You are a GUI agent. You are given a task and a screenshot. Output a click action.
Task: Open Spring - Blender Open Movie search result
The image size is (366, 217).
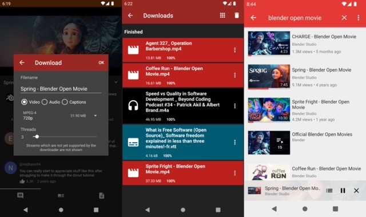(x=305, y=77)
